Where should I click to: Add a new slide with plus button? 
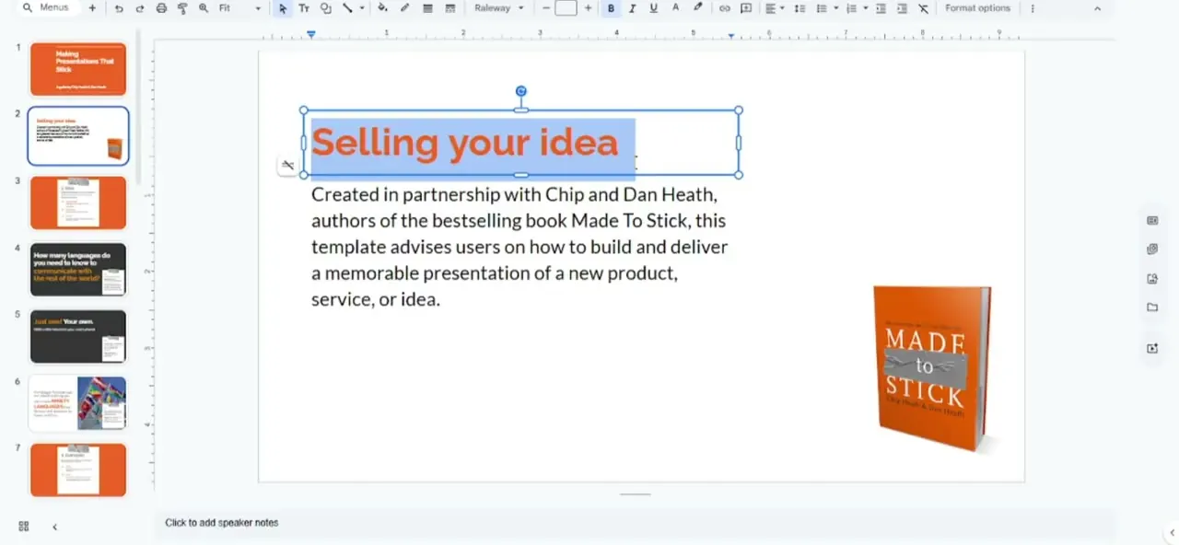pos(92,8)
